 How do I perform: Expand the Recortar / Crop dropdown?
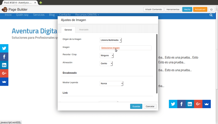[x=106, y=55]
